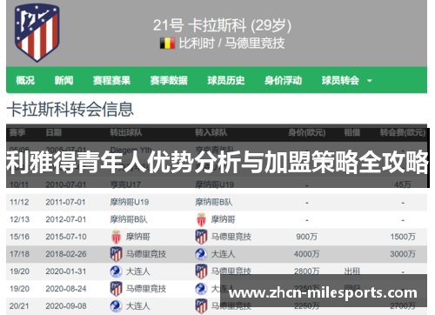Click the player title 21号 卡拉斯科
Viewport: 435px width, 315px height.
click(x=222, y=25)
